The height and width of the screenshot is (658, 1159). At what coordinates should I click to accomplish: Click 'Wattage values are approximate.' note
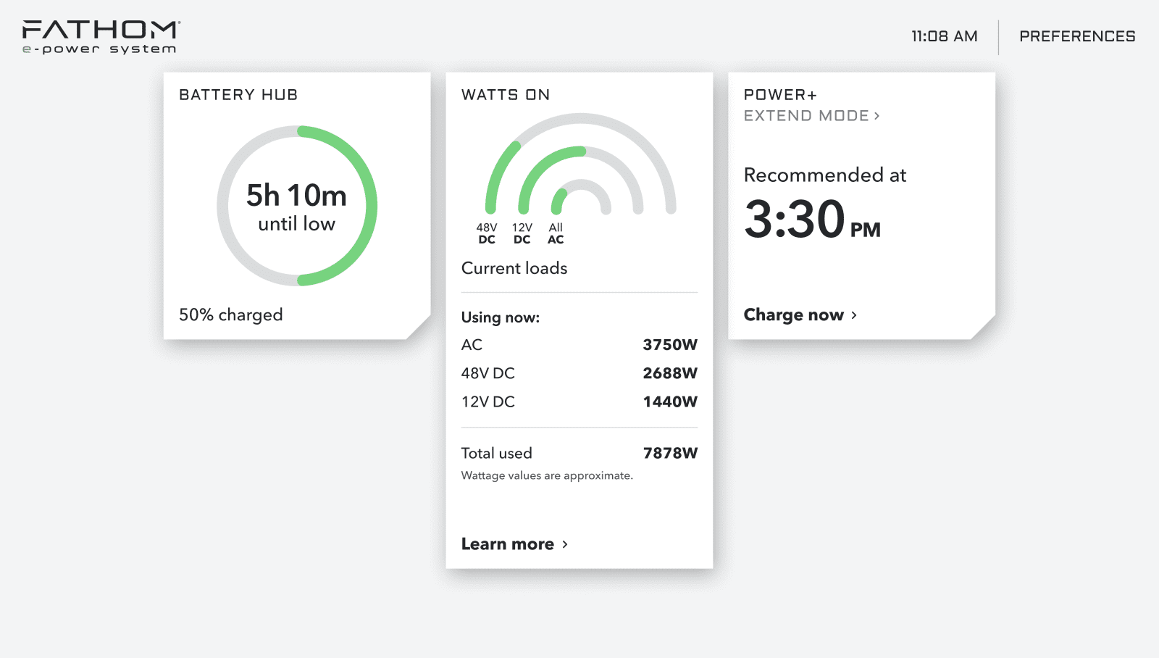tap(547, 475)
